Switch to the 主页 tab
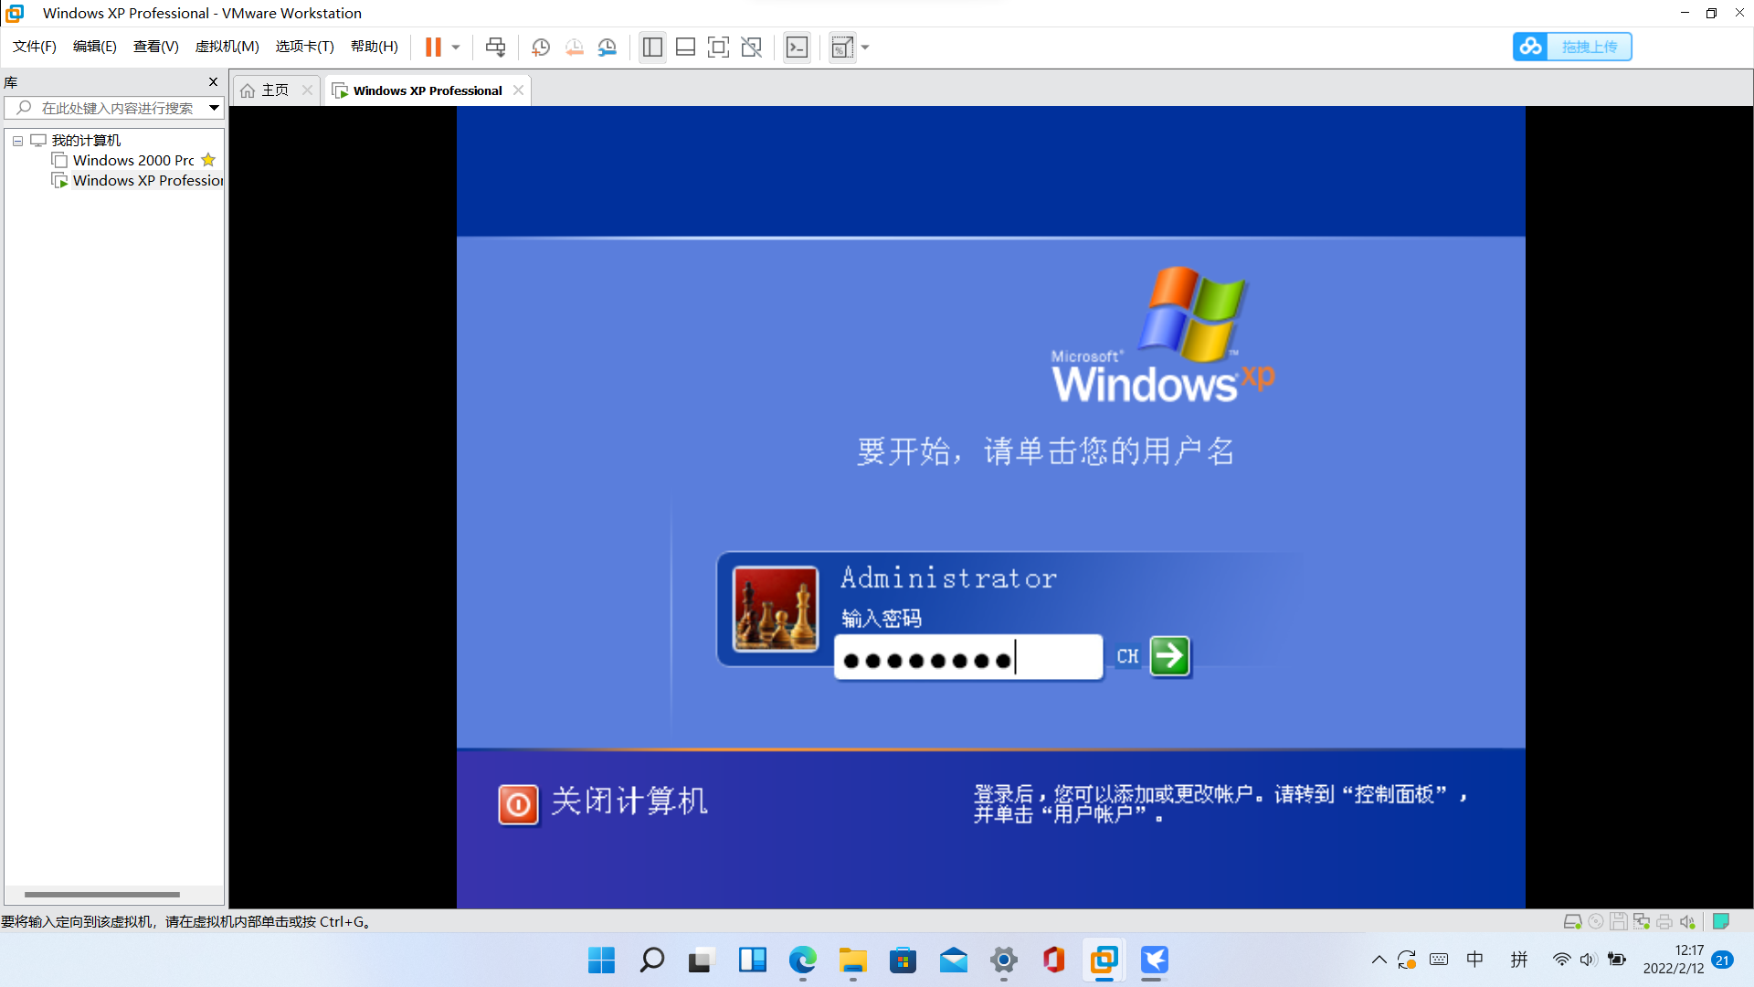The width and height of the screenshot is (1754, 987). [x=274, y=90]
